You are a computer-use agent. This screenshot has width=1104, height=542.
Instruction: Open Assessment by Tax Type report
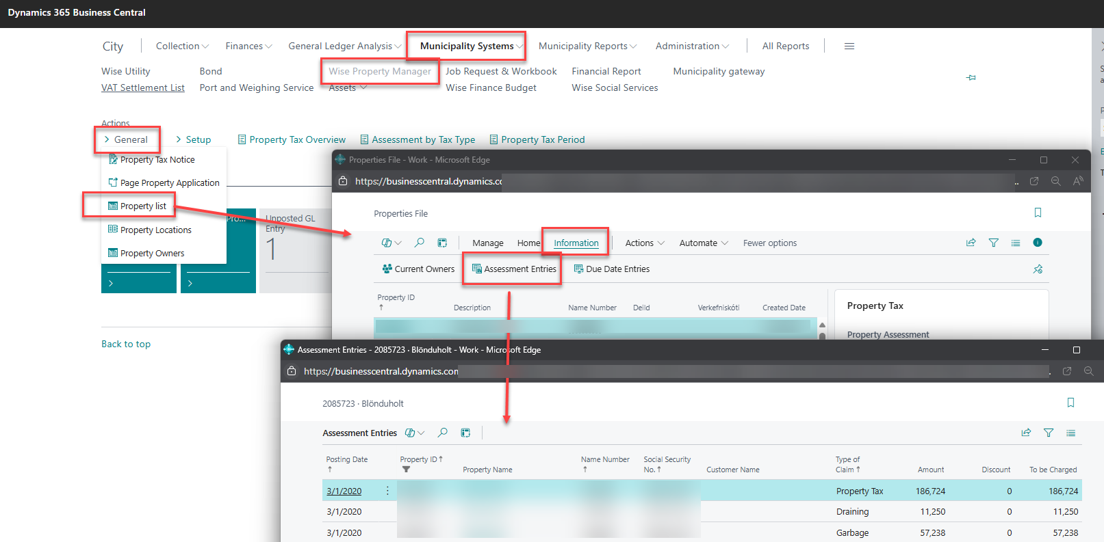click(x=418, y=139)
